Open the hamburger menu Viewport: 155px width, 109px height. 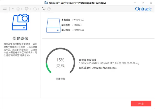(5, 9)
